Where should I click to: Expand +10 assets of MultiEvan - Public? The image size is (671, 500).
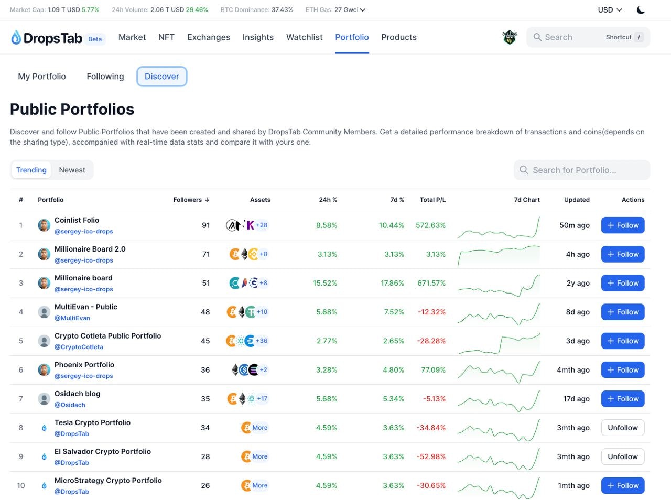pos(262,312)
